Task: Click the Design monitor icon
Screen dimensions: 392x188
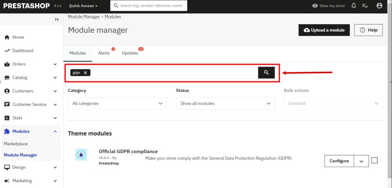Action: [7, 167]
